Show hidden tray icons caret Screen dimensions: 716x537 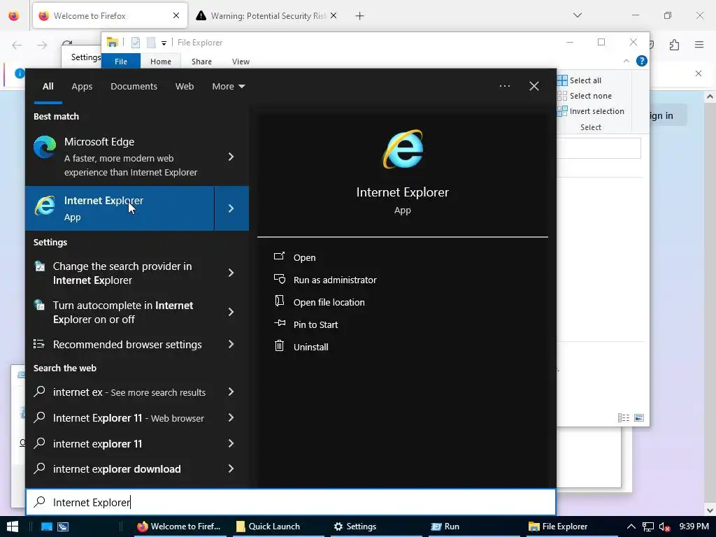click(631, 527)
